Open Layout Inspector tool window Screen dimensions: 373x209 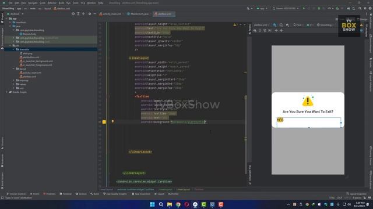tap(356, 194)
